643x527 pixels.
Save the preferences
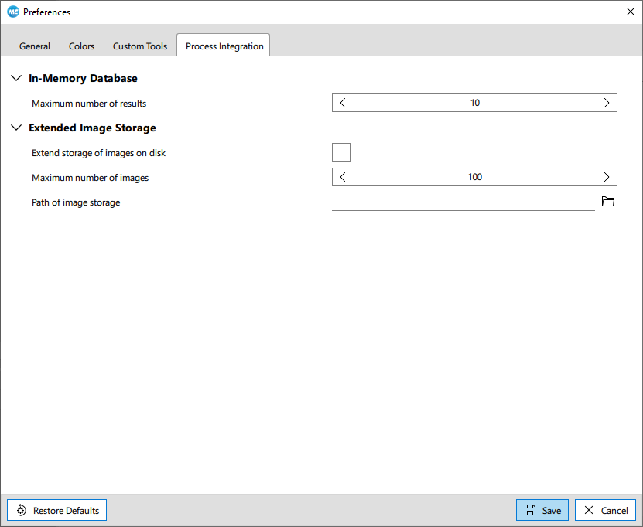coord(542,510)
